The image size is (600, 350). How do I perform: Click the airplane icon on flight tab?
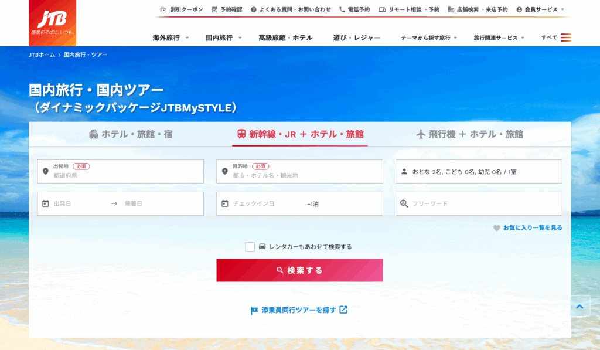tap(421, 134)
